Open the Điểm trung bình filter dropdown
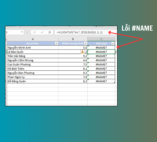The width and height of the screenshot is (157, 142). pos(86,43)
